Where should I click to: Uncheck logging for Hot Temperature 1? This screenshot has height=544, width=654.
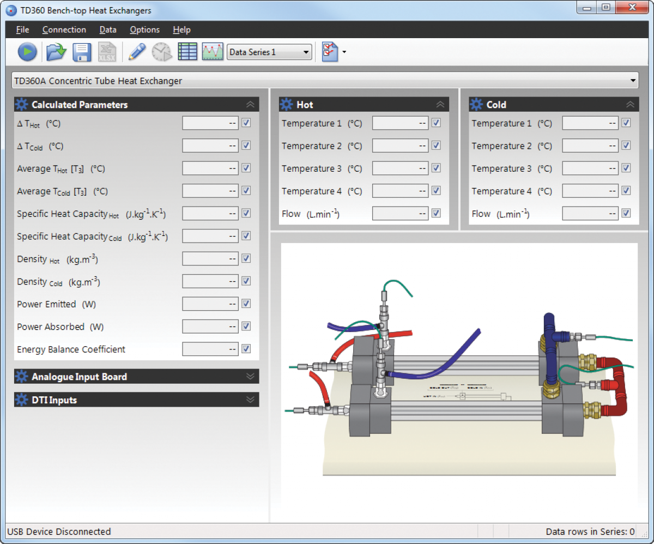435,123
